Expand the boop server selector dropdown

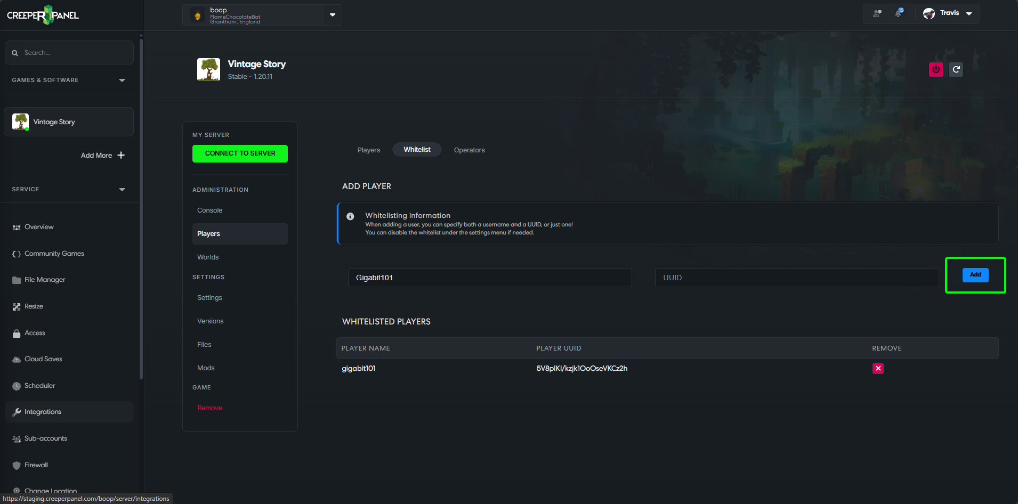tap(333, 15)
